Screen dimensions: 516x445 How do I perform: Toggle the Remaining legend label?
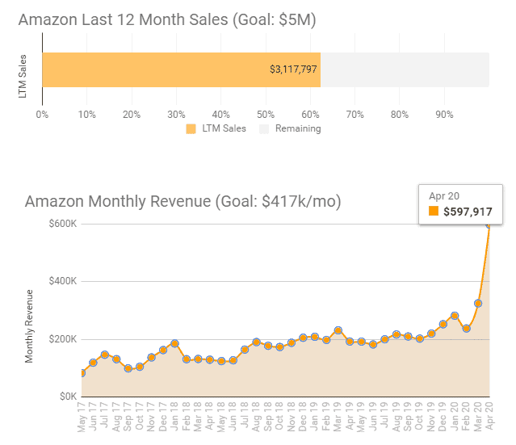click(299, 128)
